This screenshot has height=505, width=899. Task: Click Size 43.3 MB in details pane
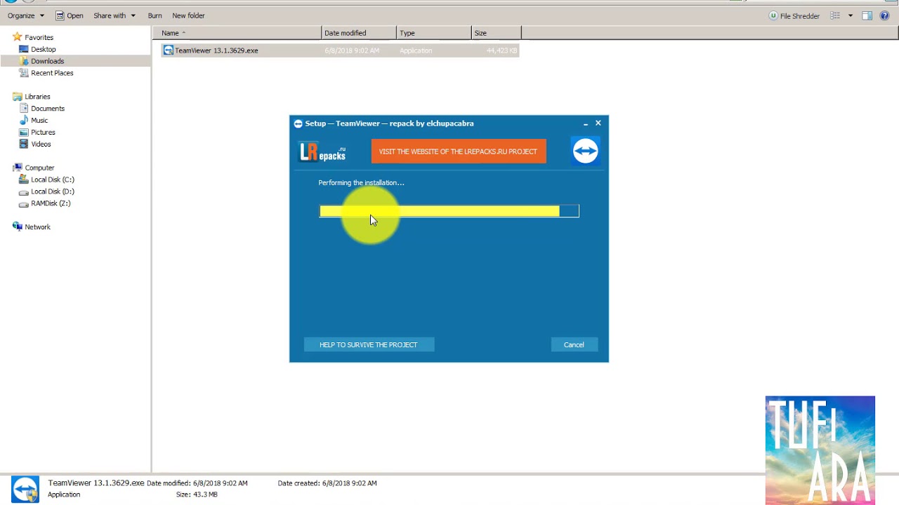pyautogui.click(x=197, y=494)
